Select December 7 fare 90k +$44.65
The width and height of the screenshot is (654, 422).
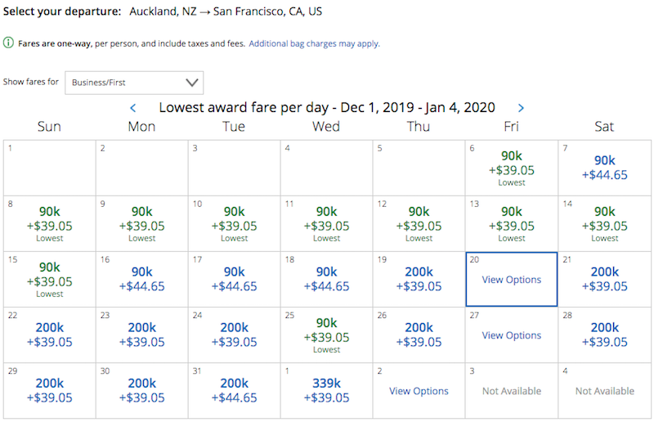604,168
